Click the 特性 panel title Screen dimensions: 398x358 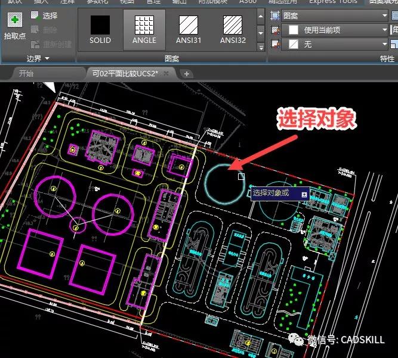click(387, 58)
